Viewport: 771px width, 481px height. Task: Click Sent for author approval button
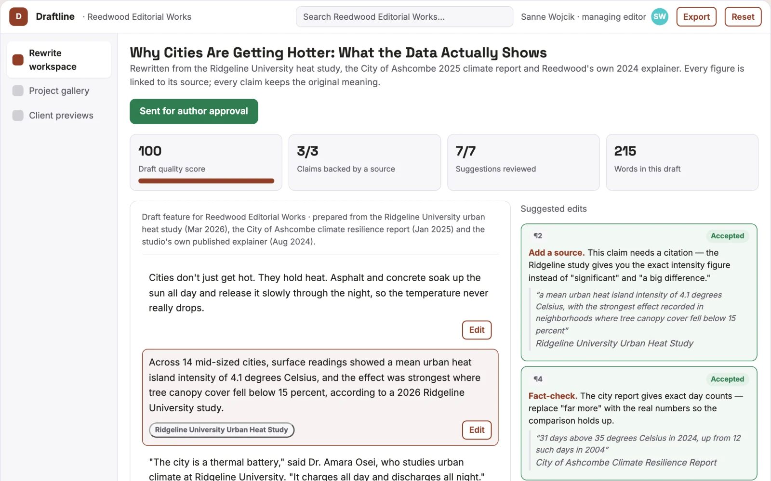[194, 111]
